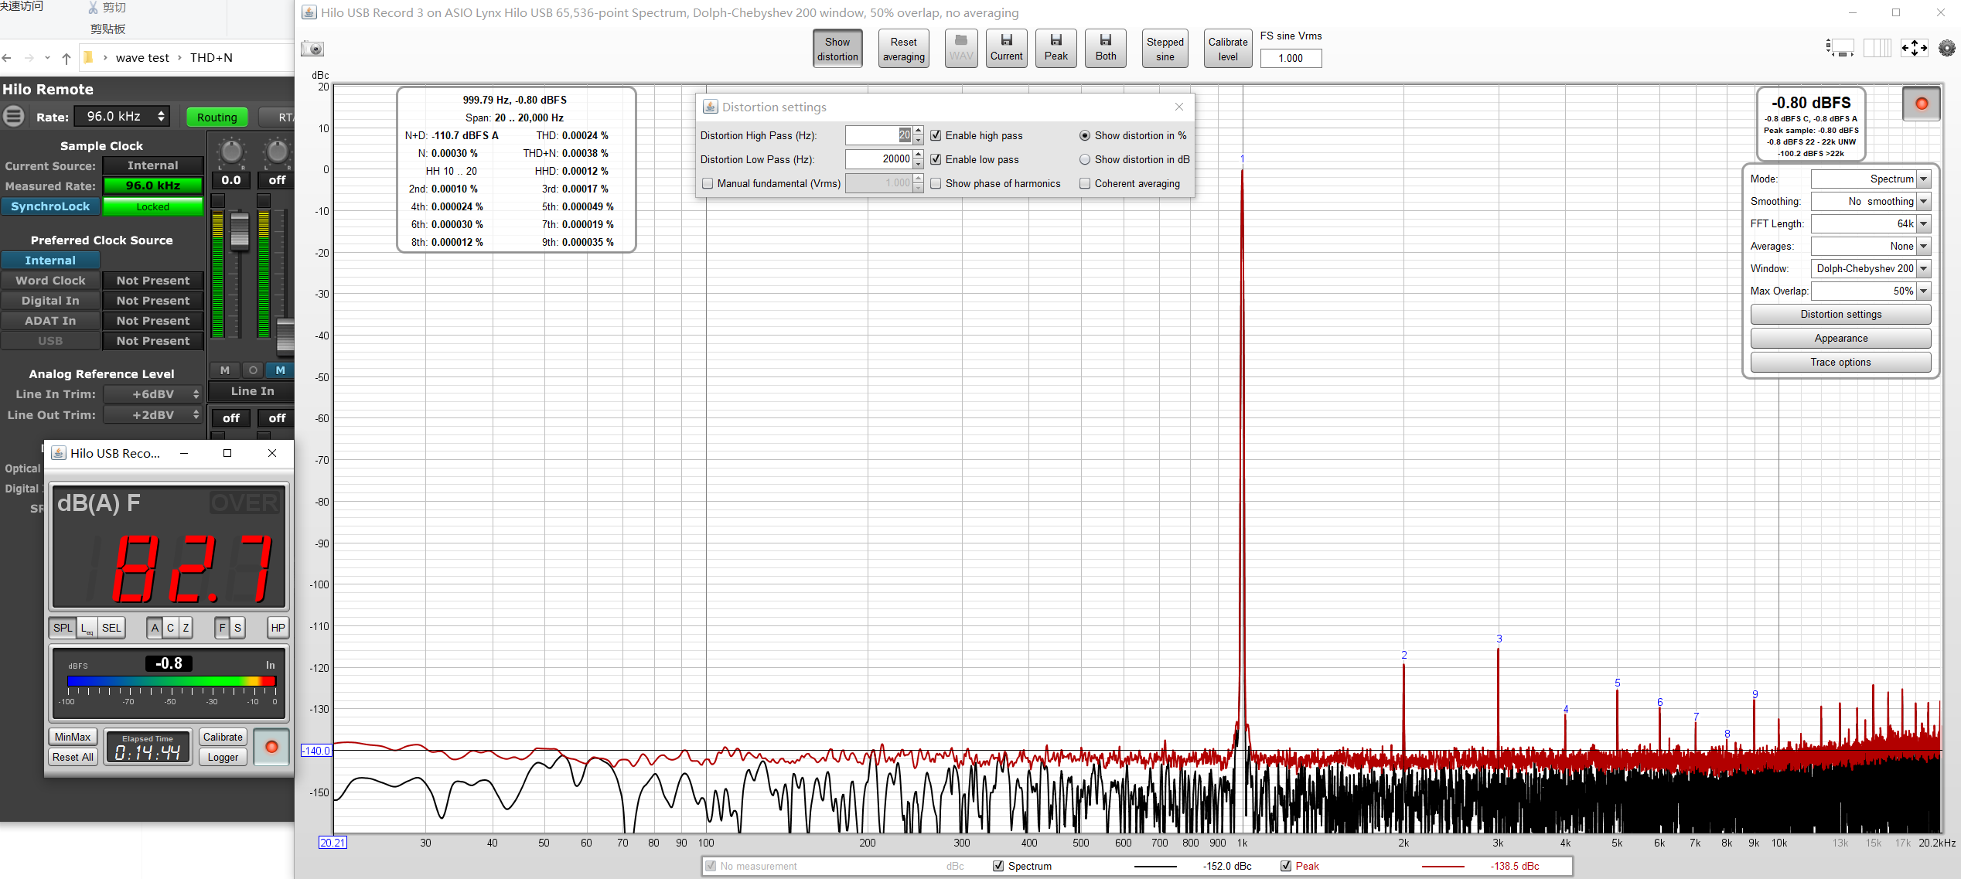Toggle blue M mute button
The height and width of the screenshot is (879, 1961).
click(x=280, y=370)
